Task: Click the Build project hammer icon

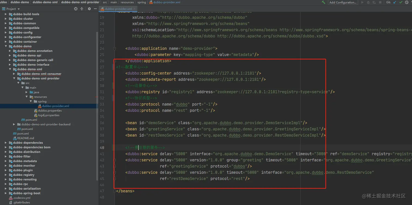Action: [323, 2]
